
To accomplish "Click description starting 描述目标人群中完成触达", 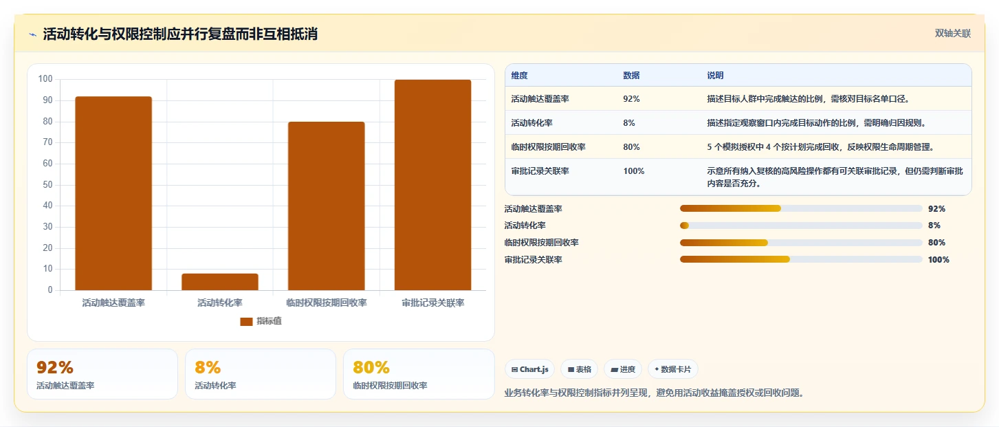I will pos(808,99).
